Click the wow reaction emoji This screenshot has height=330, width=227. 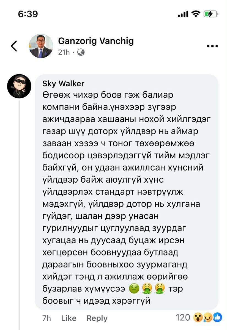(197, 318)
